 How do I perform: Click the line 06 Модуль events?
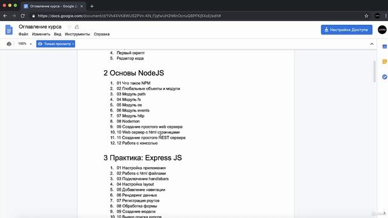133,110
